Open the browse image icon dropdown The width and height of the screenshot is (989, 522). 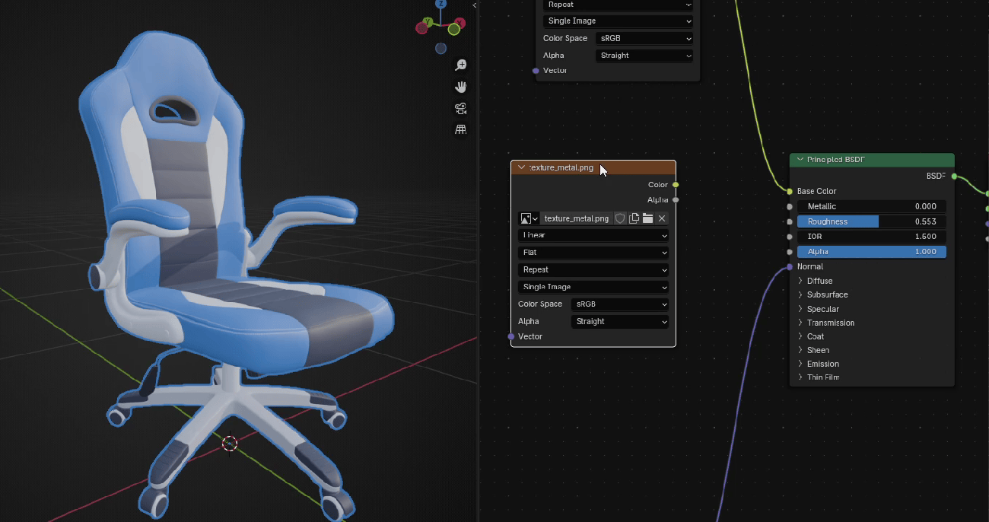529,218
